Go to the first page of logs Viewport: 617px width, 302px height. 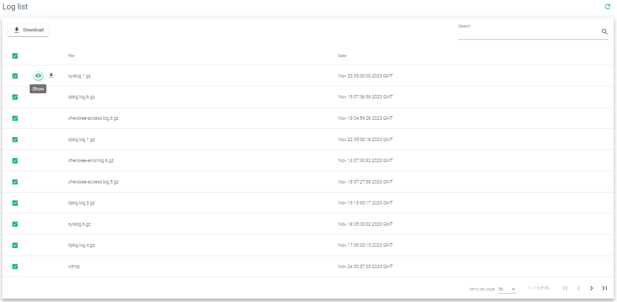(x=565, y=288)
